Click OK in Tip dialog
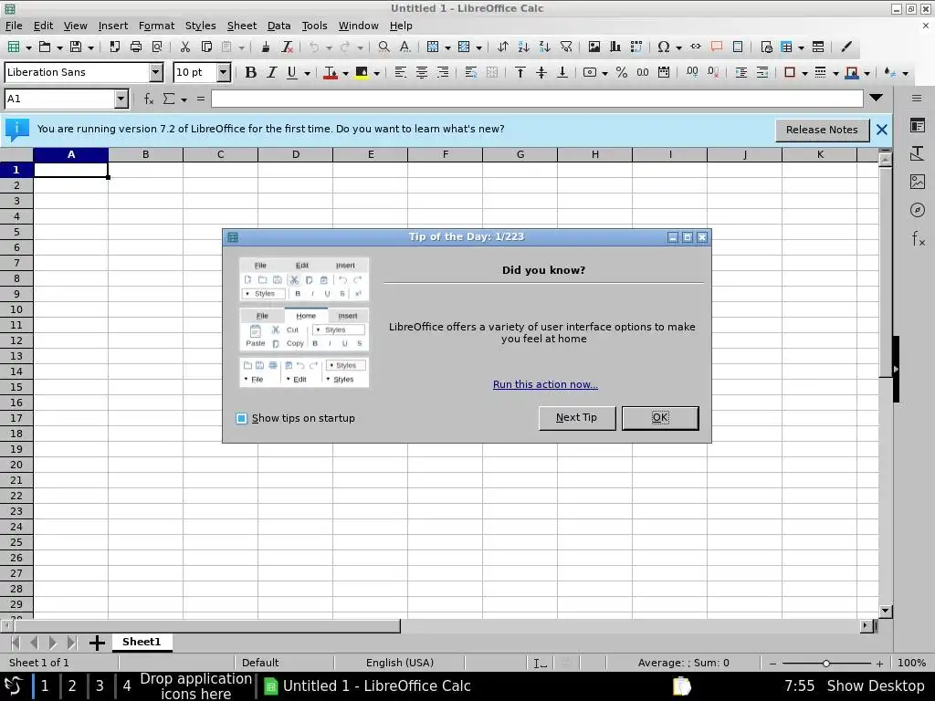The image size is (935, 701). tap(660, 418)
